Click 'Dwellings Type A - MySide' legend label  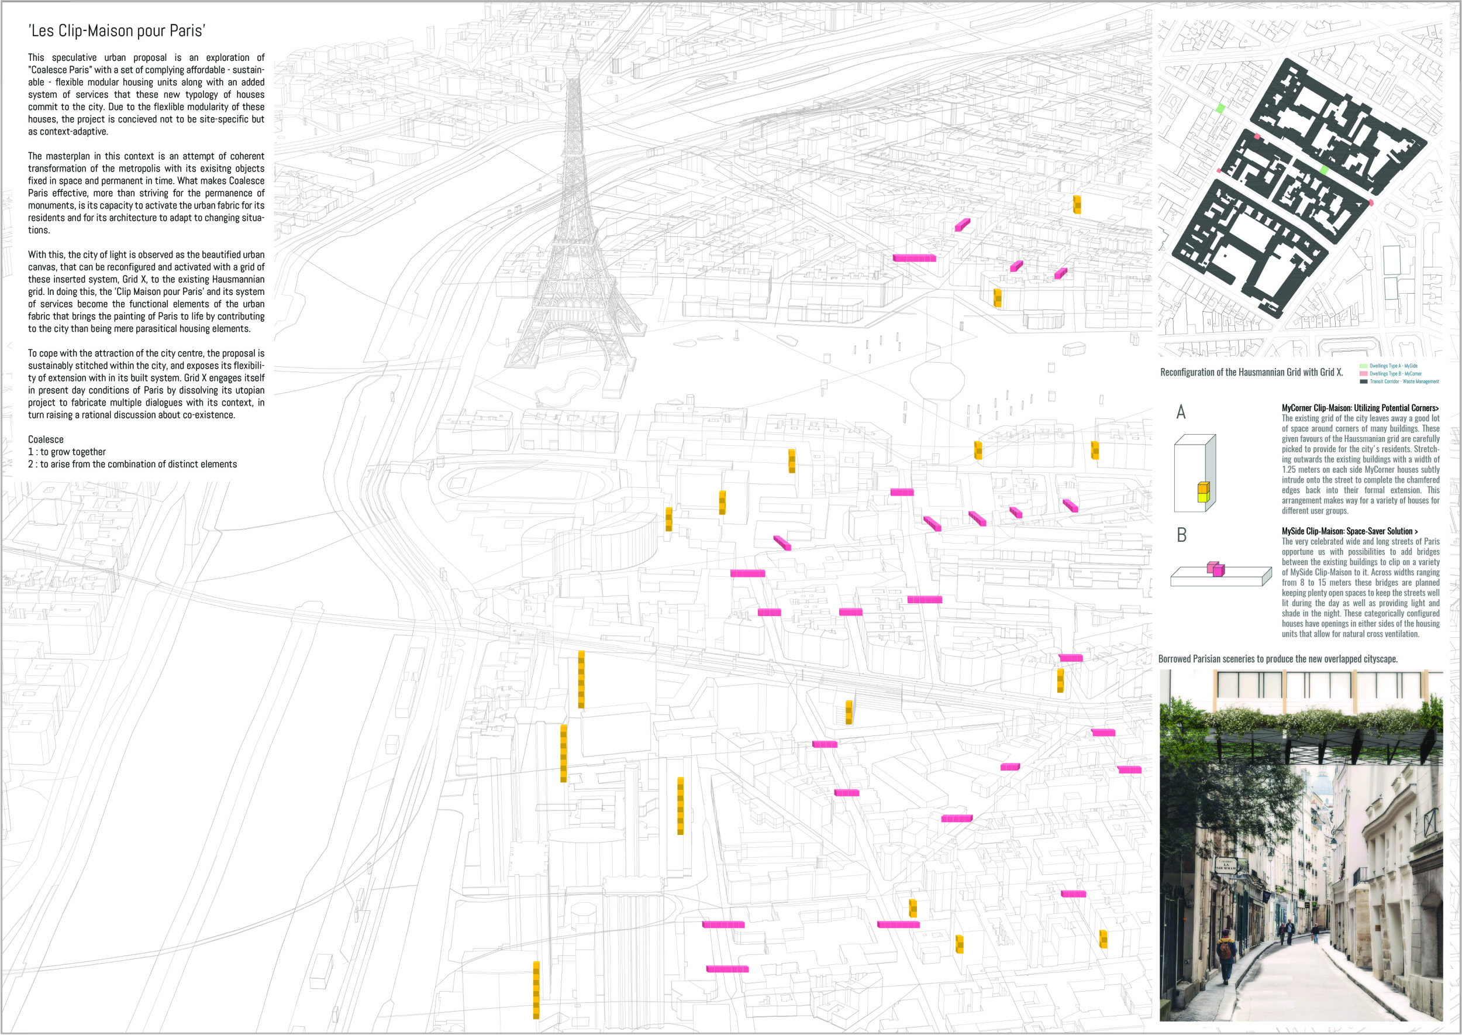[1393, 366]
